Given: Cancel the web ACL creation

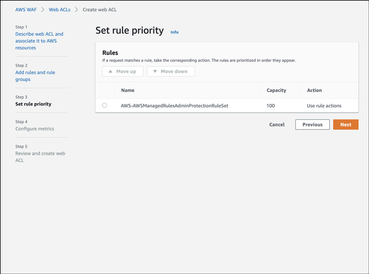Looking at the screenshot, I should coord(276,125).
